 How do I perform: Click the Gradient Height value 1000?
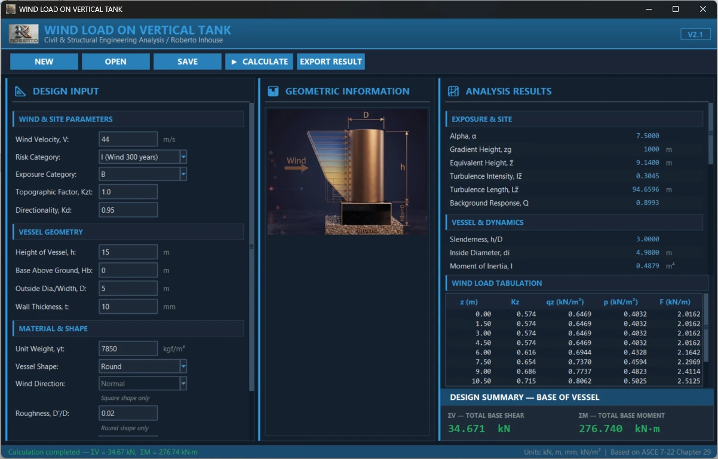(x=652, y=149)
